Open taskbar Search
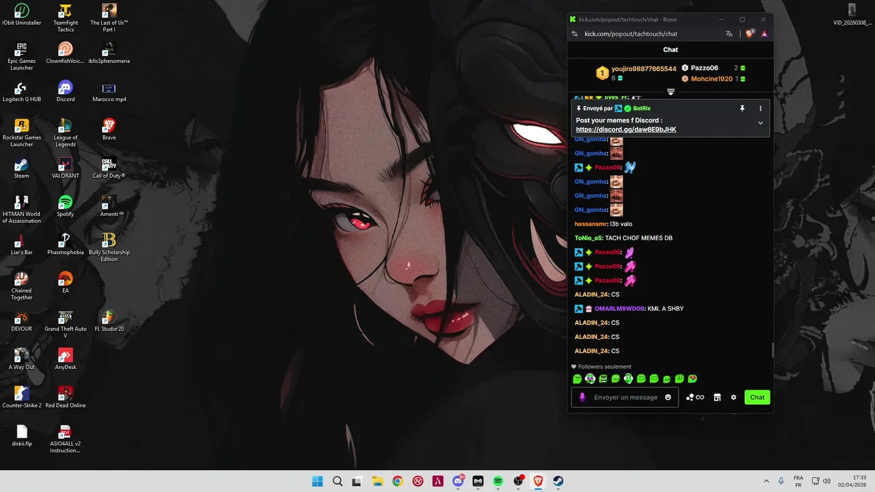This screenshot has width=875, height=492. click(x=338, y=481)
